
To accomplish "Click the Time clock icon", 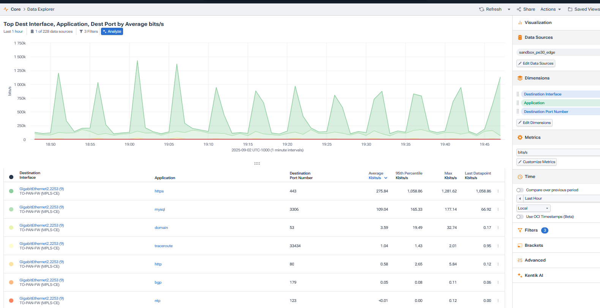I will click(x=520, y=177).
